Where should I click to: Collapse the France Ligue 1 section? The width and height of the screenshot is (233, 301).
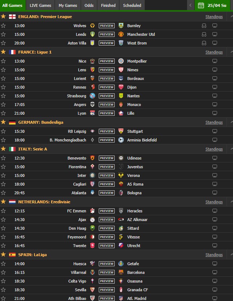(x=231, y=52)
